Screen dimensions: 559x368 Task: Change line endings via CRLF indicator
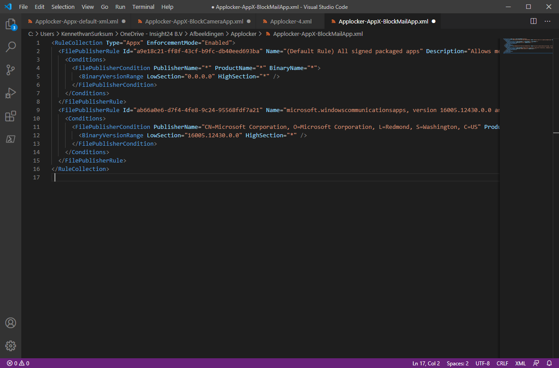[502, 363]
